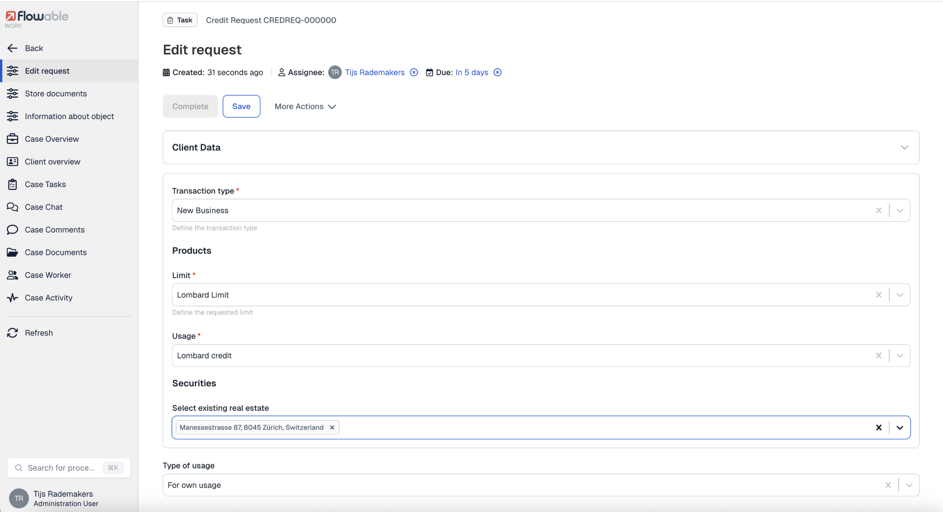Open the Limit dropdown arrow
The width and height of the screenshot is (943, 512).
(900, 295)
